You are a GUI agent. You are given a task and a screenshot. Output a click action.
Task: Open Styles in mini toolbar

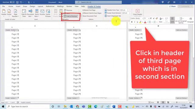[x=161, y=20]
